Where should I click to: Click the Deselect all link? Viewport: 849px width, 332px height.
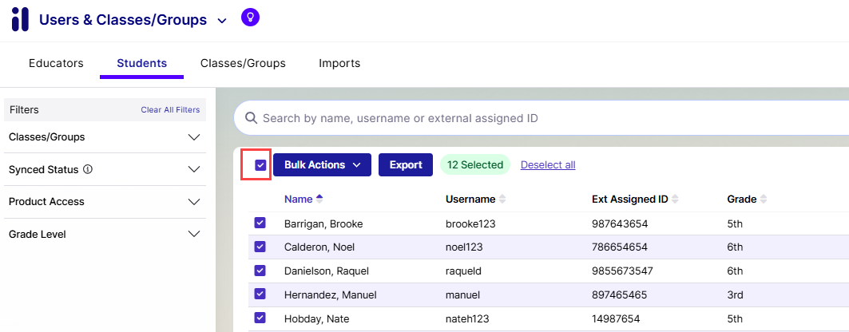(x=548, y=165)
